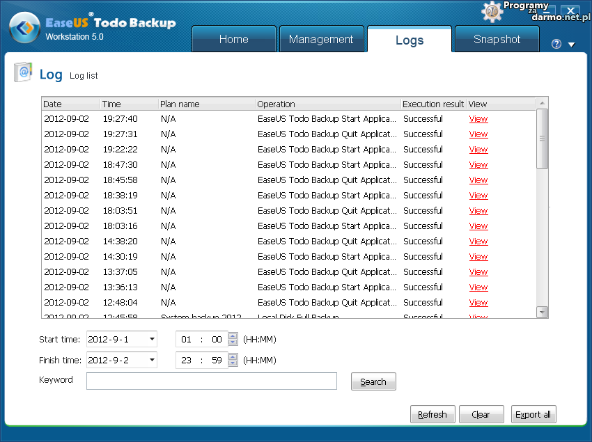592x442 pixels.
Task: Click the EaseUS Todo Backup logo icon
Action: 24,29
